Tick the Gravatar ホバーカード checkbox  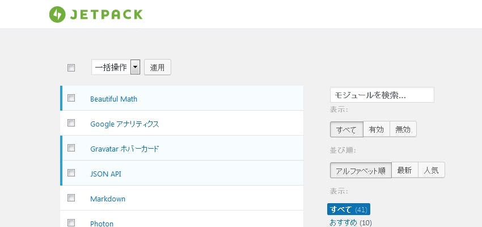click(x=71, y=148)
